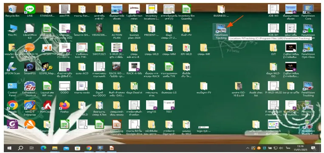Launch LibreOffice 6.0 shortcut

click(30, 31)
